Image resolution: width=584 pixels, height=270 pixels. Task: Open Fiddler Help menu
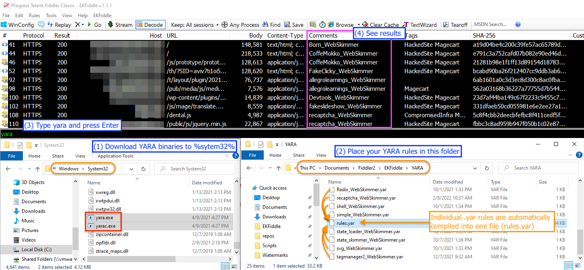(83, 16)
